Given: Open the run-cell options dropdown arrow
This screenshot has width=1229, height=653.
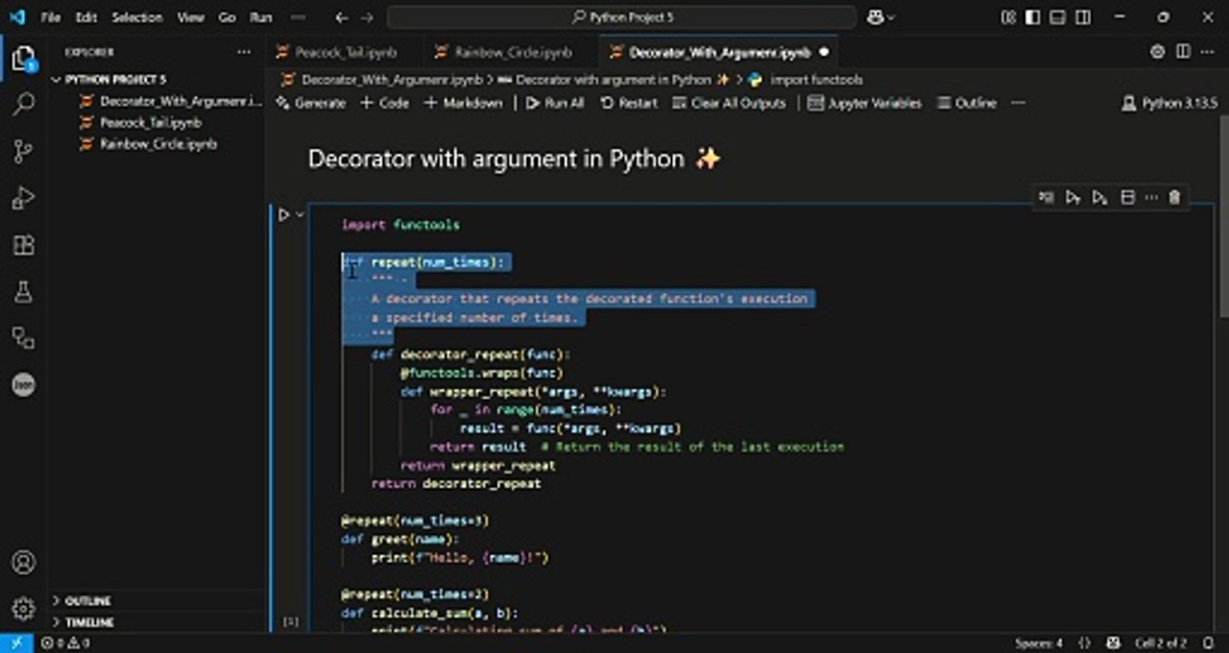Looking at the screenshot, I should coord(299,215).
